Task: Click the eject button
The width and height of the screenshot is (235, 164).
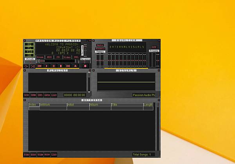Action: (x=75, y=66)
